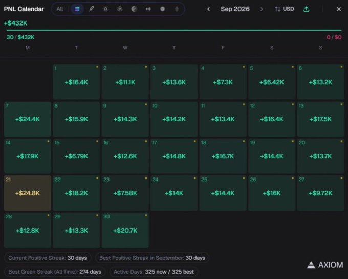Open day 29 cell showing +$13.3K

76,231
